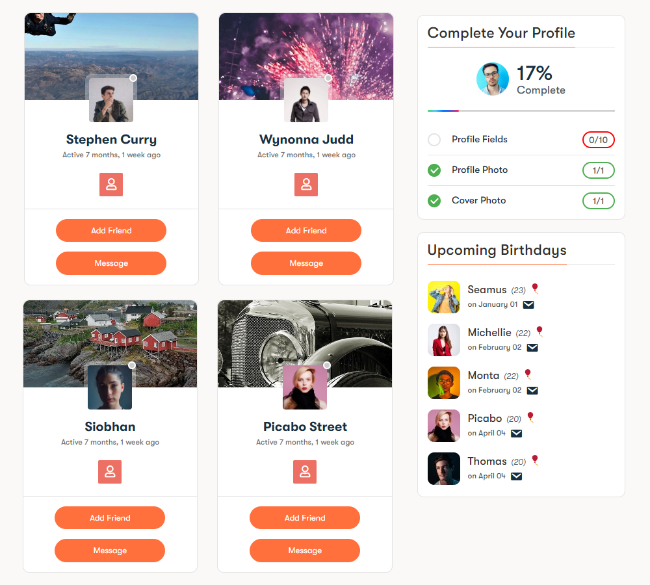Screen dimensions: 650x585
Task: Click the profile completion progress bar
Action: 521,110
